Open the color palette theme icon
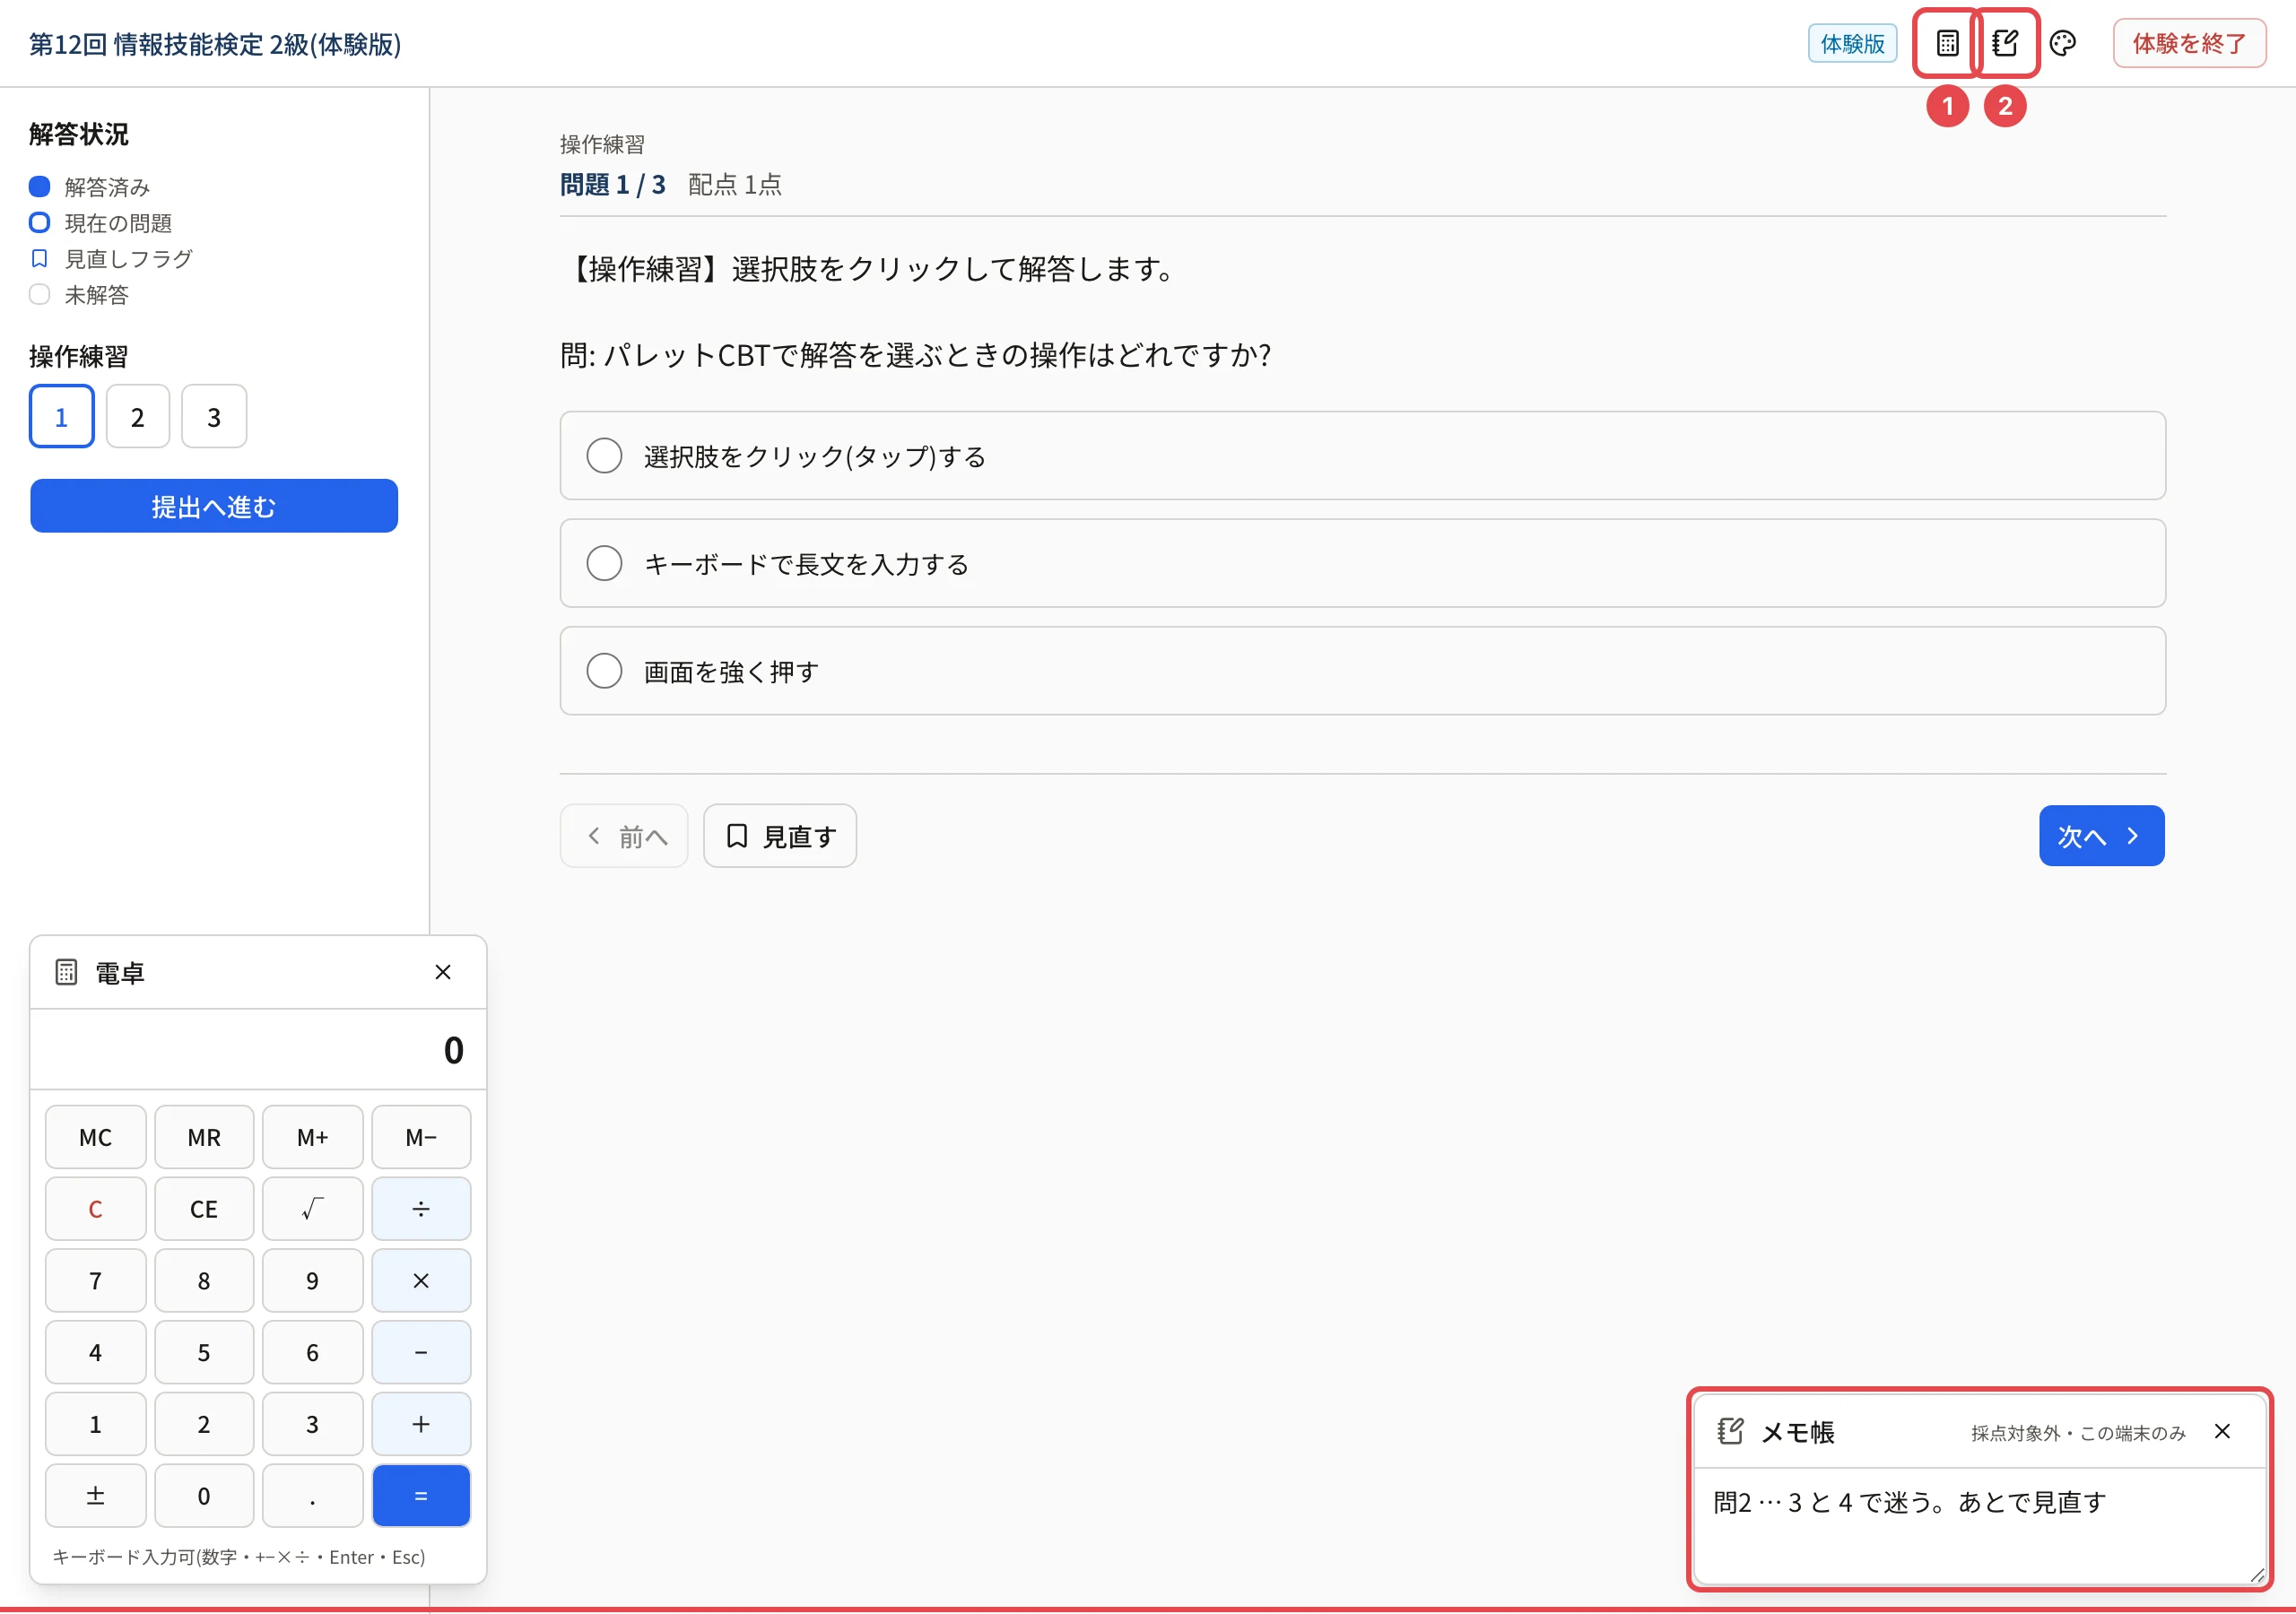Image resolution: width=2296 pixels, height=1614 pixels. tap(2062, 43)
